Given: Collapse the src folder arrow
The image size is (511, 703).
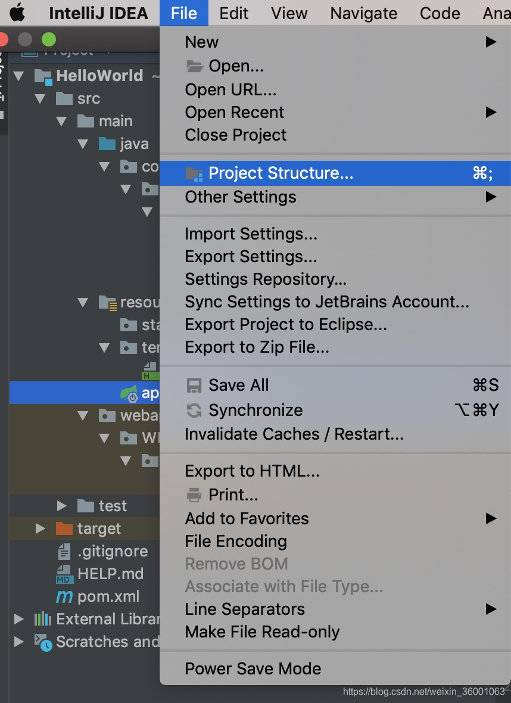Looking at the screenshot, I should click(40, 98).
